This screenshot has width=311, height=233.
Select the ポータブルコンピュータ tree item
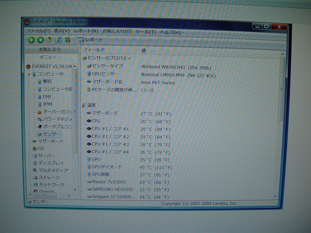coord(55,127)
